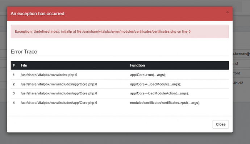Select the red exception message text
The width and height of the screenshot is (250, 144).
103,31
